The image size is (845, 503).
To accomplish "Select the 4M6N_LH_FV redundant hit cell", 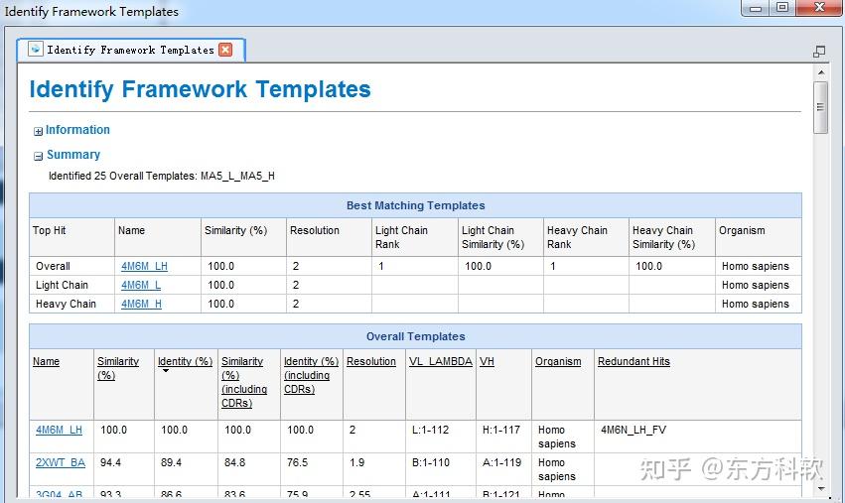I will [x=634, y=430].
